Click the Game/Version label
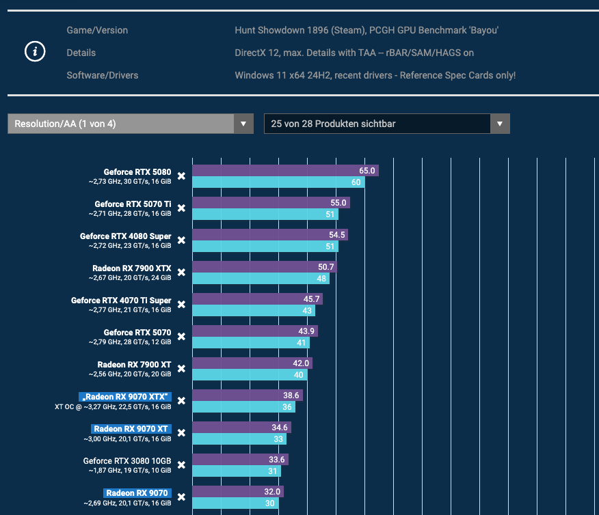 (97, 30)
